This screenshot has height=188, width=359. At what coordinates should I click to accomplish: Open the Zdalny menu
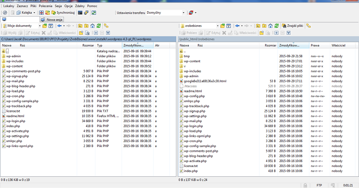pos(80,6)
